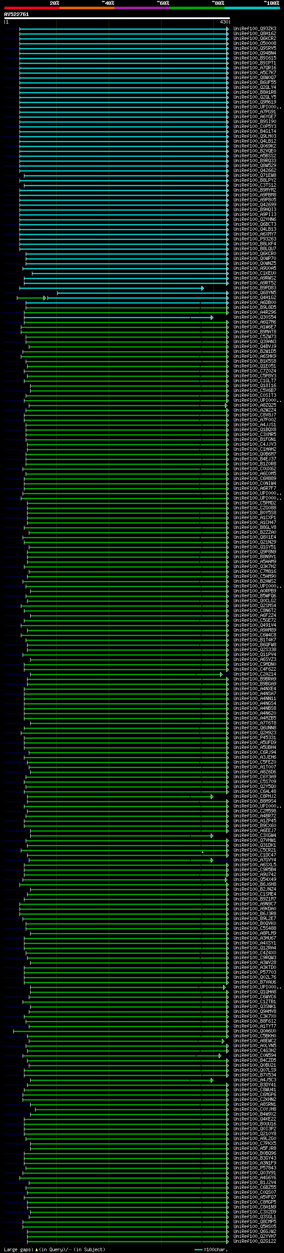This screenshot has width=284, height=1253.
Task: Open the hit UniRef100_B9I615
Action: [255, 58]
